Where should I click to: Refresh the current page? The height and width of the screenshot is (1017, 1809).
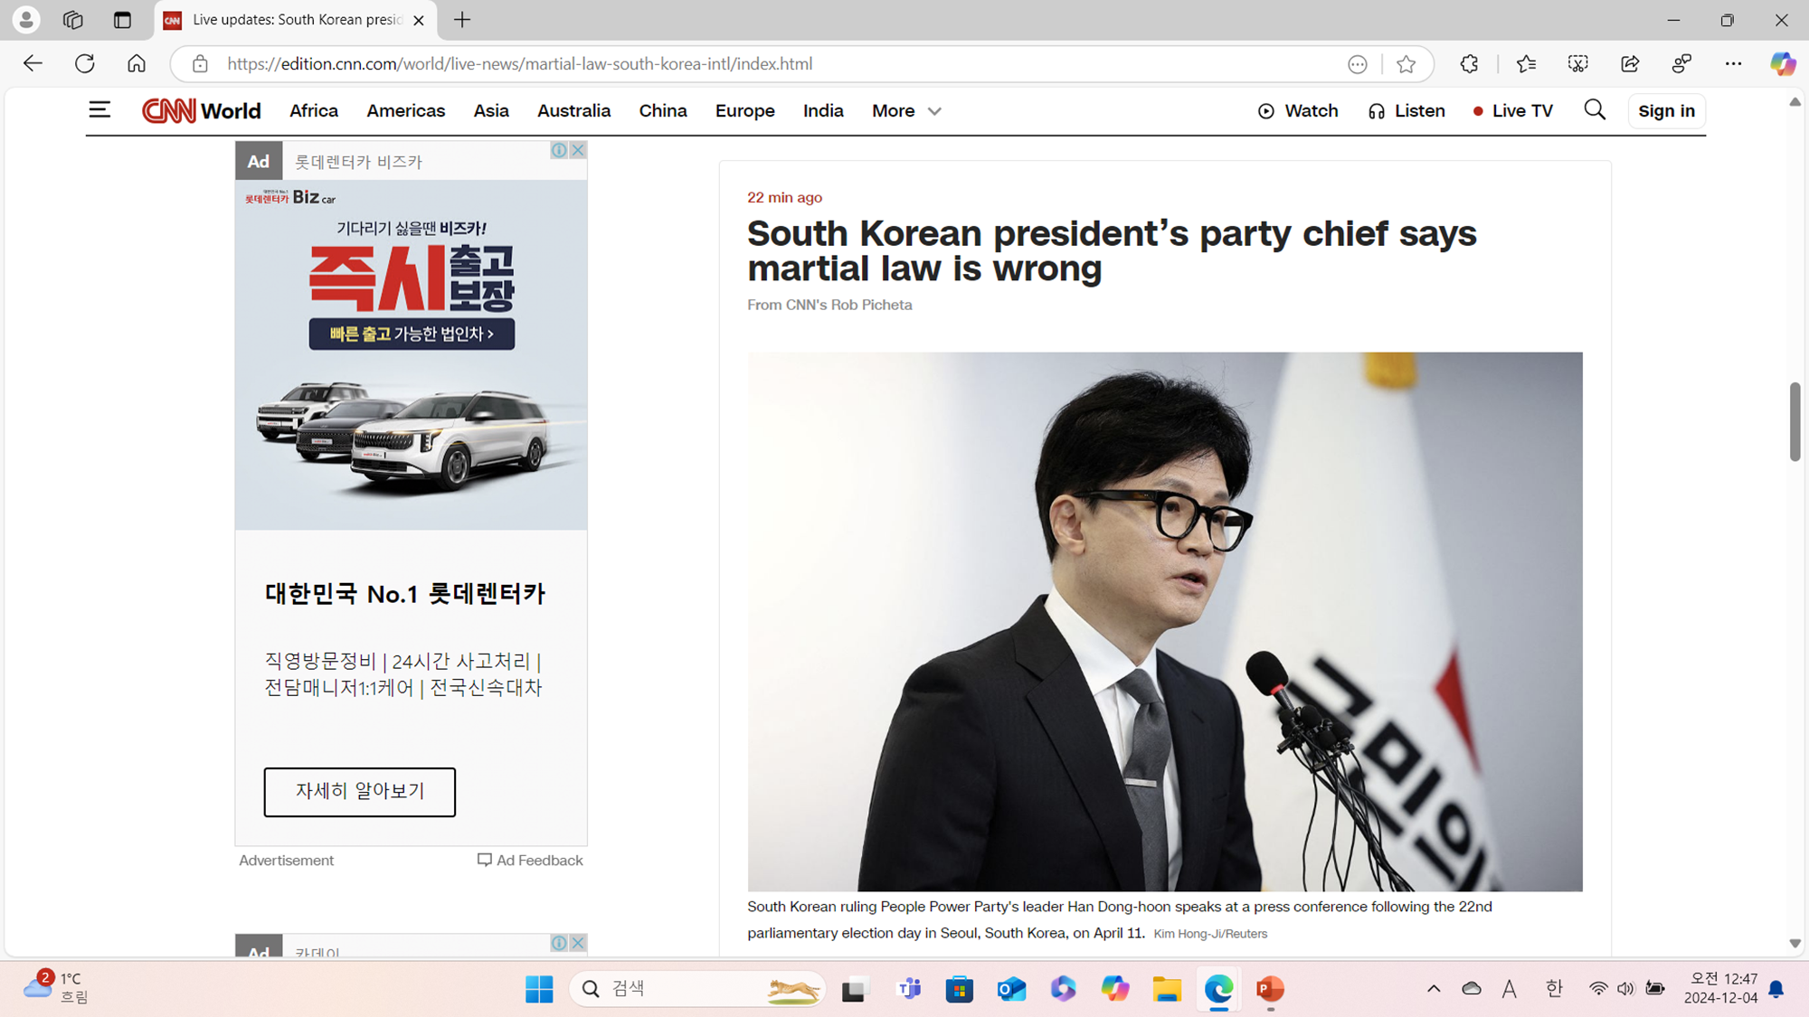pyautogui.click(x=85, y=64)
